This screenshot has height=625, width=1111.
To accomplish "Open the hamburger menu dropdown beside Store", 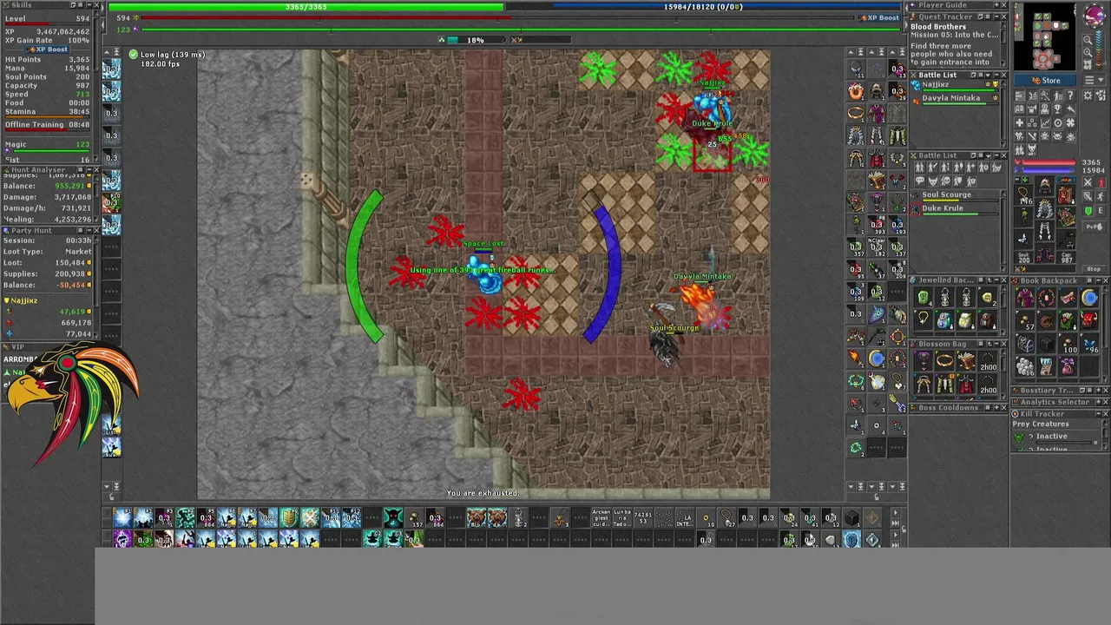I will point(1095,80).
